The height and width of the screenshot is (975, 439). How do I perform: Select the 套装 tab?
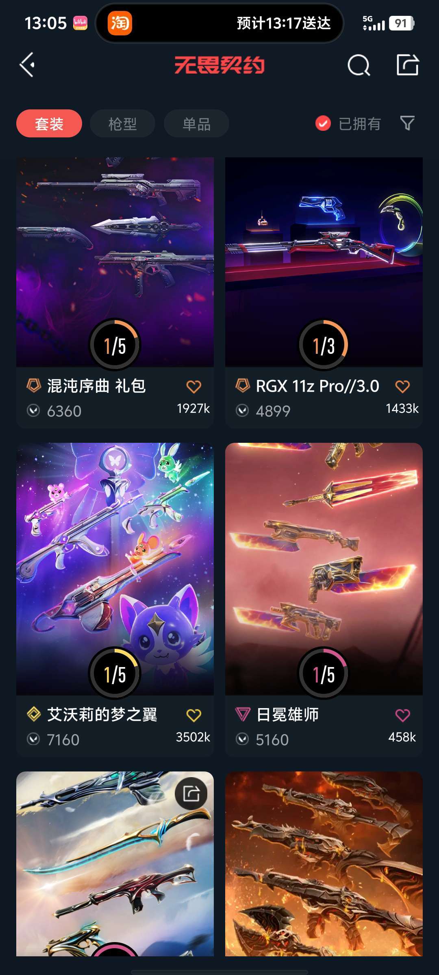coord(49,123)
